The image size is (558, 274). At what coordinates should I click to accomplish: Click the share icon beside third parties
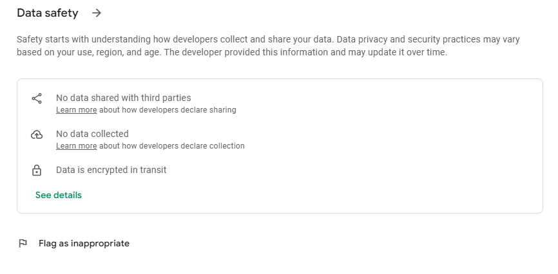(37, 98)
